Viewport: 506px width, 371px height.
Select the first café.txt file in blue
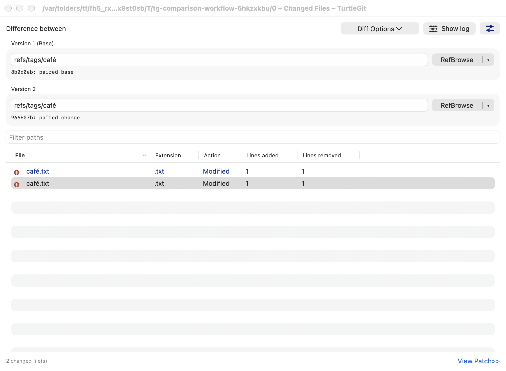click(x=38, y=171)
